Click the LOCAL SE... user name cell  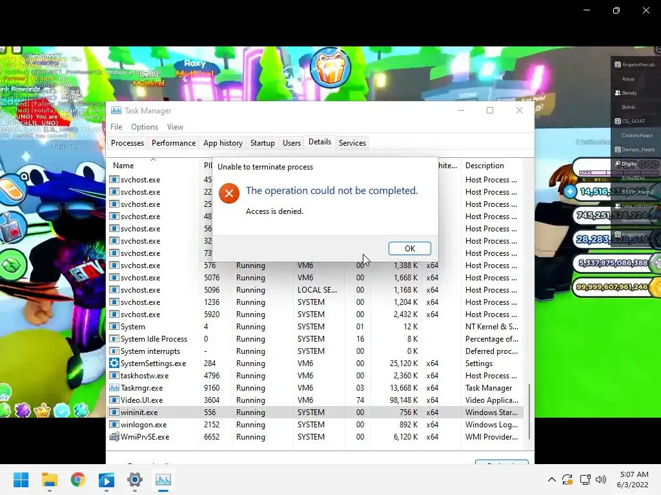(x=317, y=290)
